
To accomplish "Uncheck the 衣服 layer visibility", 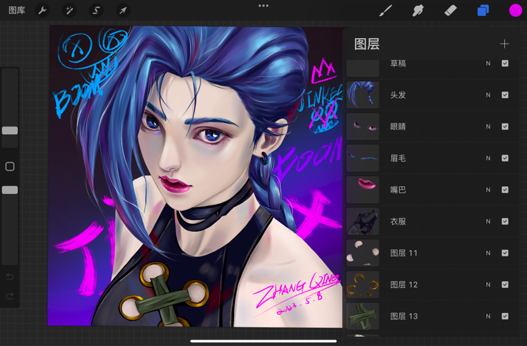I will 505,221.
